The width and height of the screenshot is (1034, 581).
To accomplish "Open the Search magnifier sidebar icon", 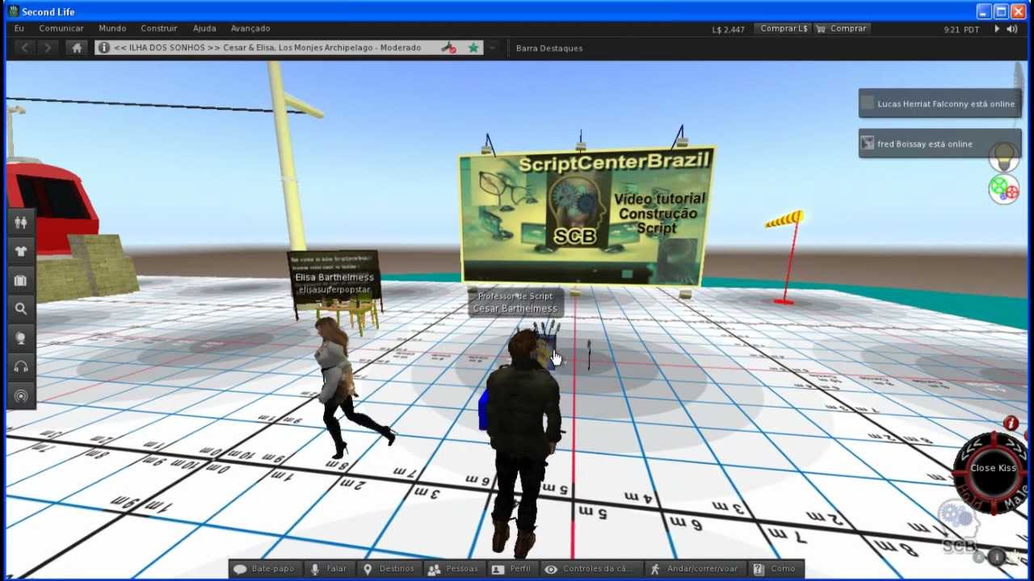I will coord(21,309).
